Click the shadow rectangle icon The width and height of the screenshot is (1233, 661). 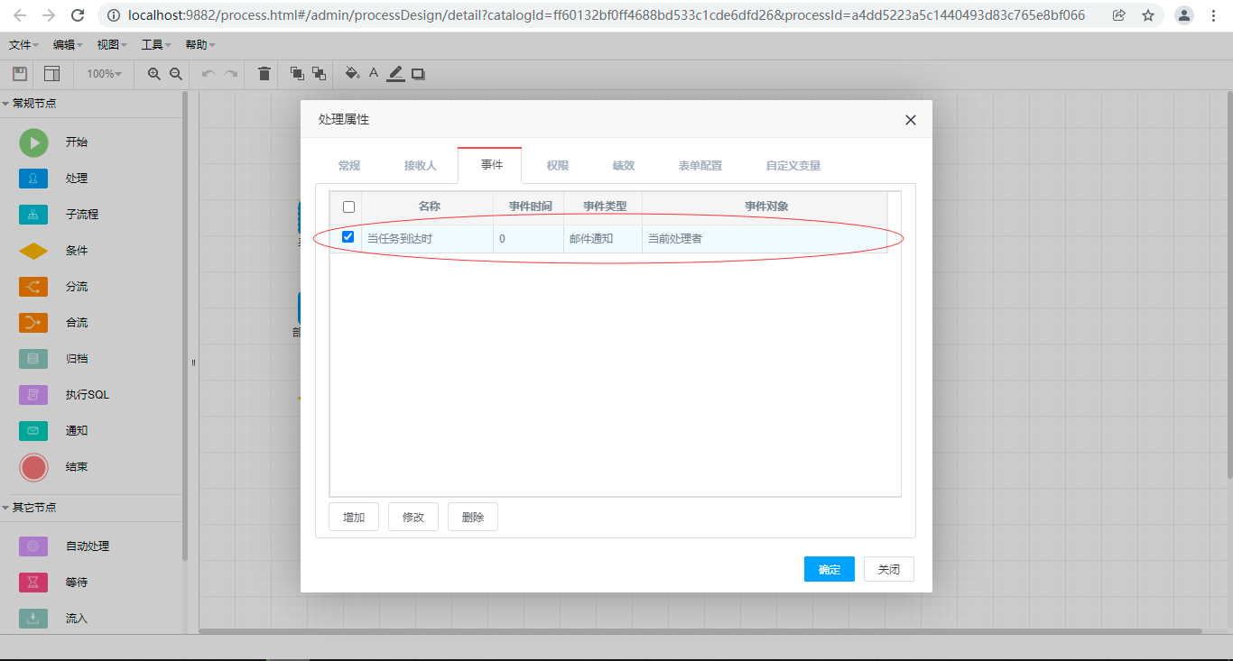(x=418, y=74)
